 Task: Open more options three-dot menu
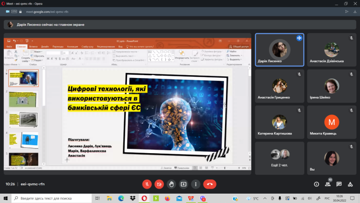coord(195,184)
